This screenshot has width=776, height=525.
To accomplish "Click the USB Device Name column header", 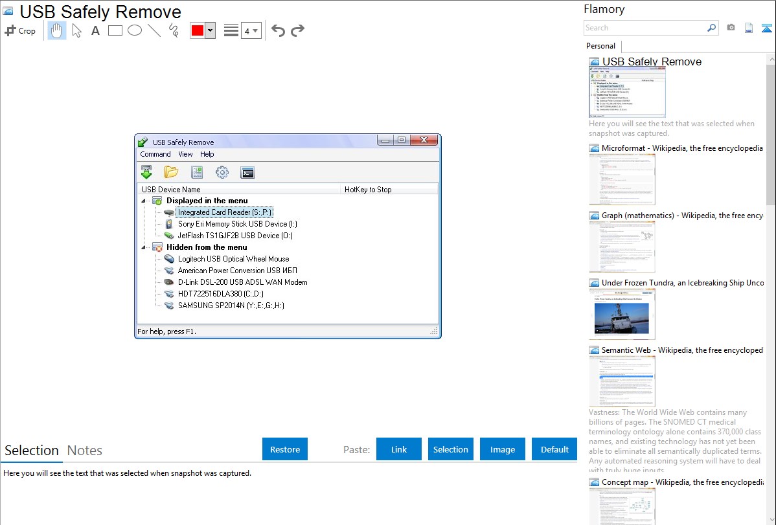I will coord(239,190).
